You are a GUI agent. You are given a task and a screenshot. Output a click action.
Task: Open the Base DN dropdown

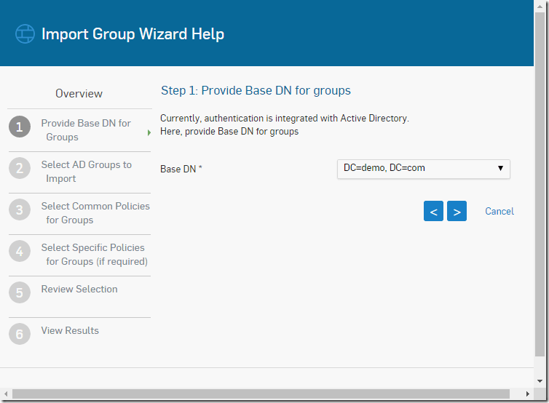(423, 169)
